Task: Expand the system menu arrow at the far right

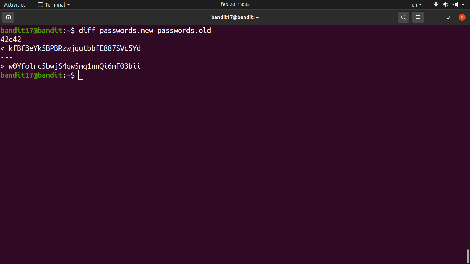Action: [463, 4]
